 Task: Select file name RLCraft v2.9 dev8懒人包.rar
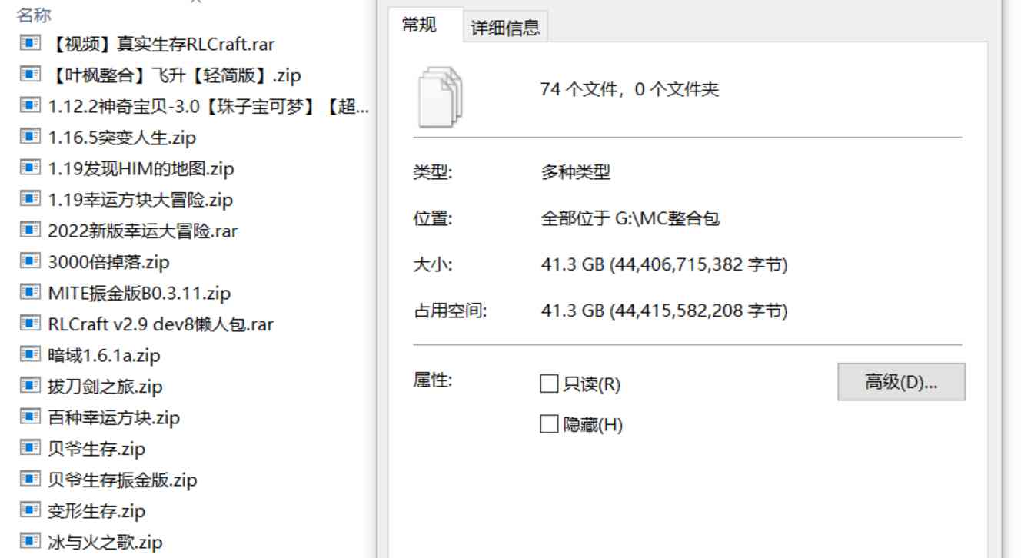tap(161, 324)
